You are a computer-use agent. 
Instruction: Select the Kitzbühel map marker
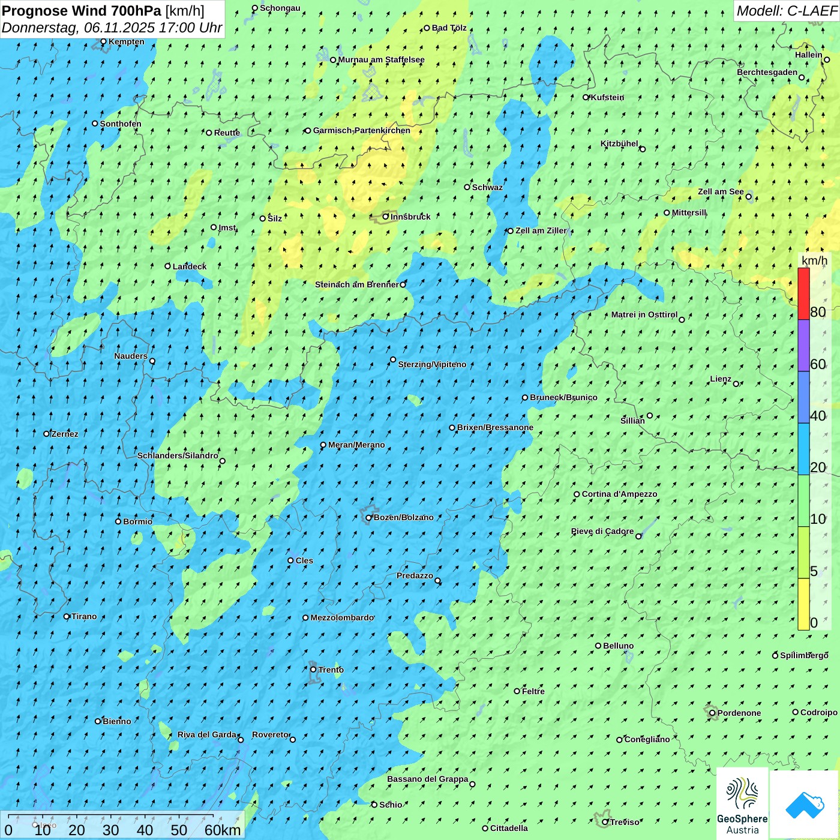[x=643, y=149]
